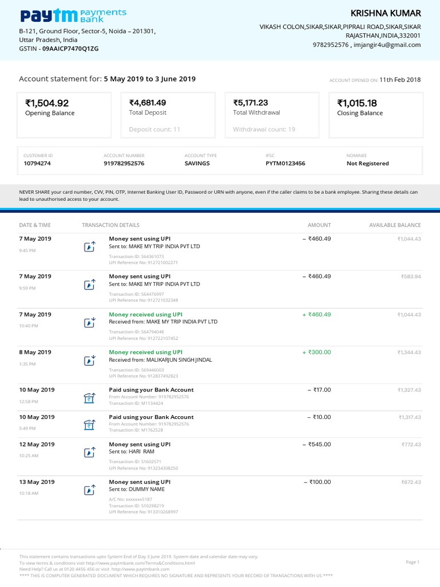Select the Closing Balance card
Screen dimensions: 440x587
click(376, 116)
